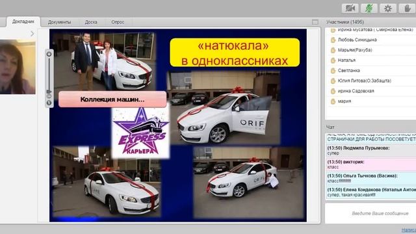
Task: Click avatar icon beside Юлия Литова
Action: pyautogui.click(x=333, y=81)
